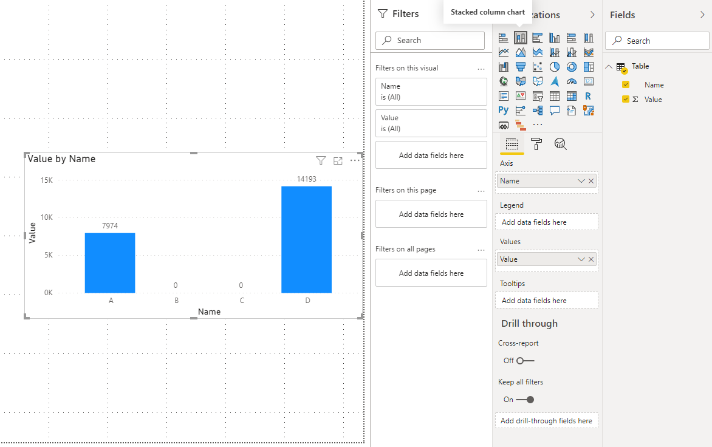The width and height of the screenshot is (712, 447).
Task: Pick the 100% stacked column chart
Action: pos(589,38)
